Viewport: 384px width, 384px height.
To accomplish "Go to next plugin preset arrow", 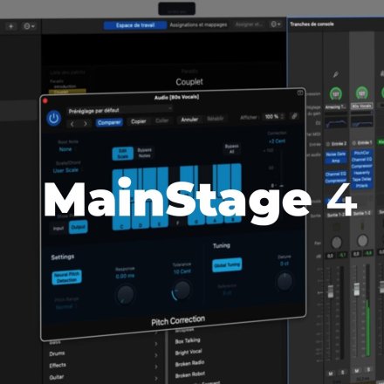I will (86, 124).
